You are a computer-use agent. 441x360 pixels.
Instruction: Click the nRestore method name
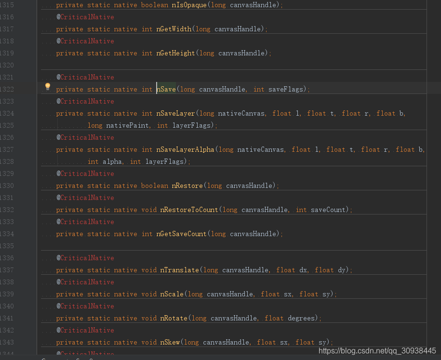(x=187, y=186)
